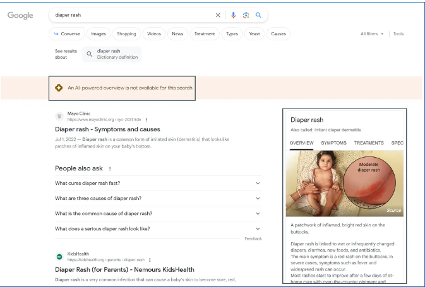Open Diaper rash - Symptoms and causes result
Image resolution: width=425 pixels, height=287 pixels.
point(107,129)
